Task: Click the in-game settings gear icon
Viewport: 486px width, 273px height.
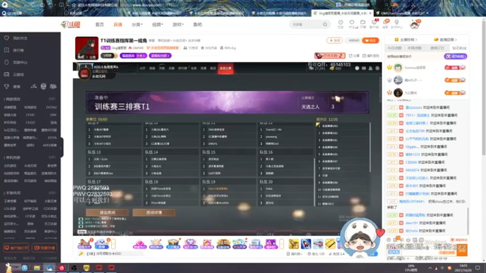Action: pos(377,68)
